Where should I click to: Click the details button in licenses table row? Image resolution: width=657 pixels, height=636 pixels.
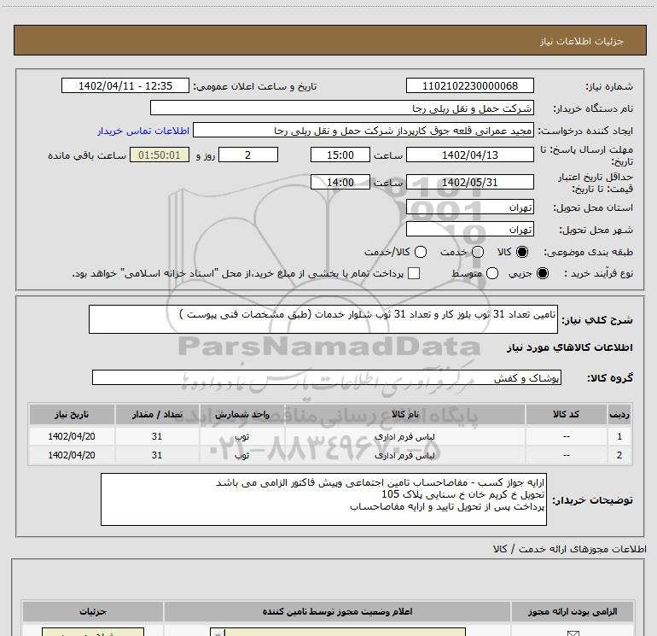(93, 633)
